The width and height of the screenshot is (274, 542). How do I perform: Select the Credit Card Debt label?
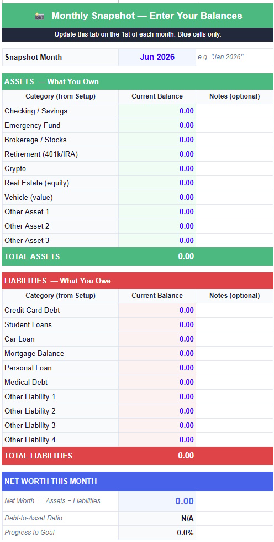click(32, 311)
